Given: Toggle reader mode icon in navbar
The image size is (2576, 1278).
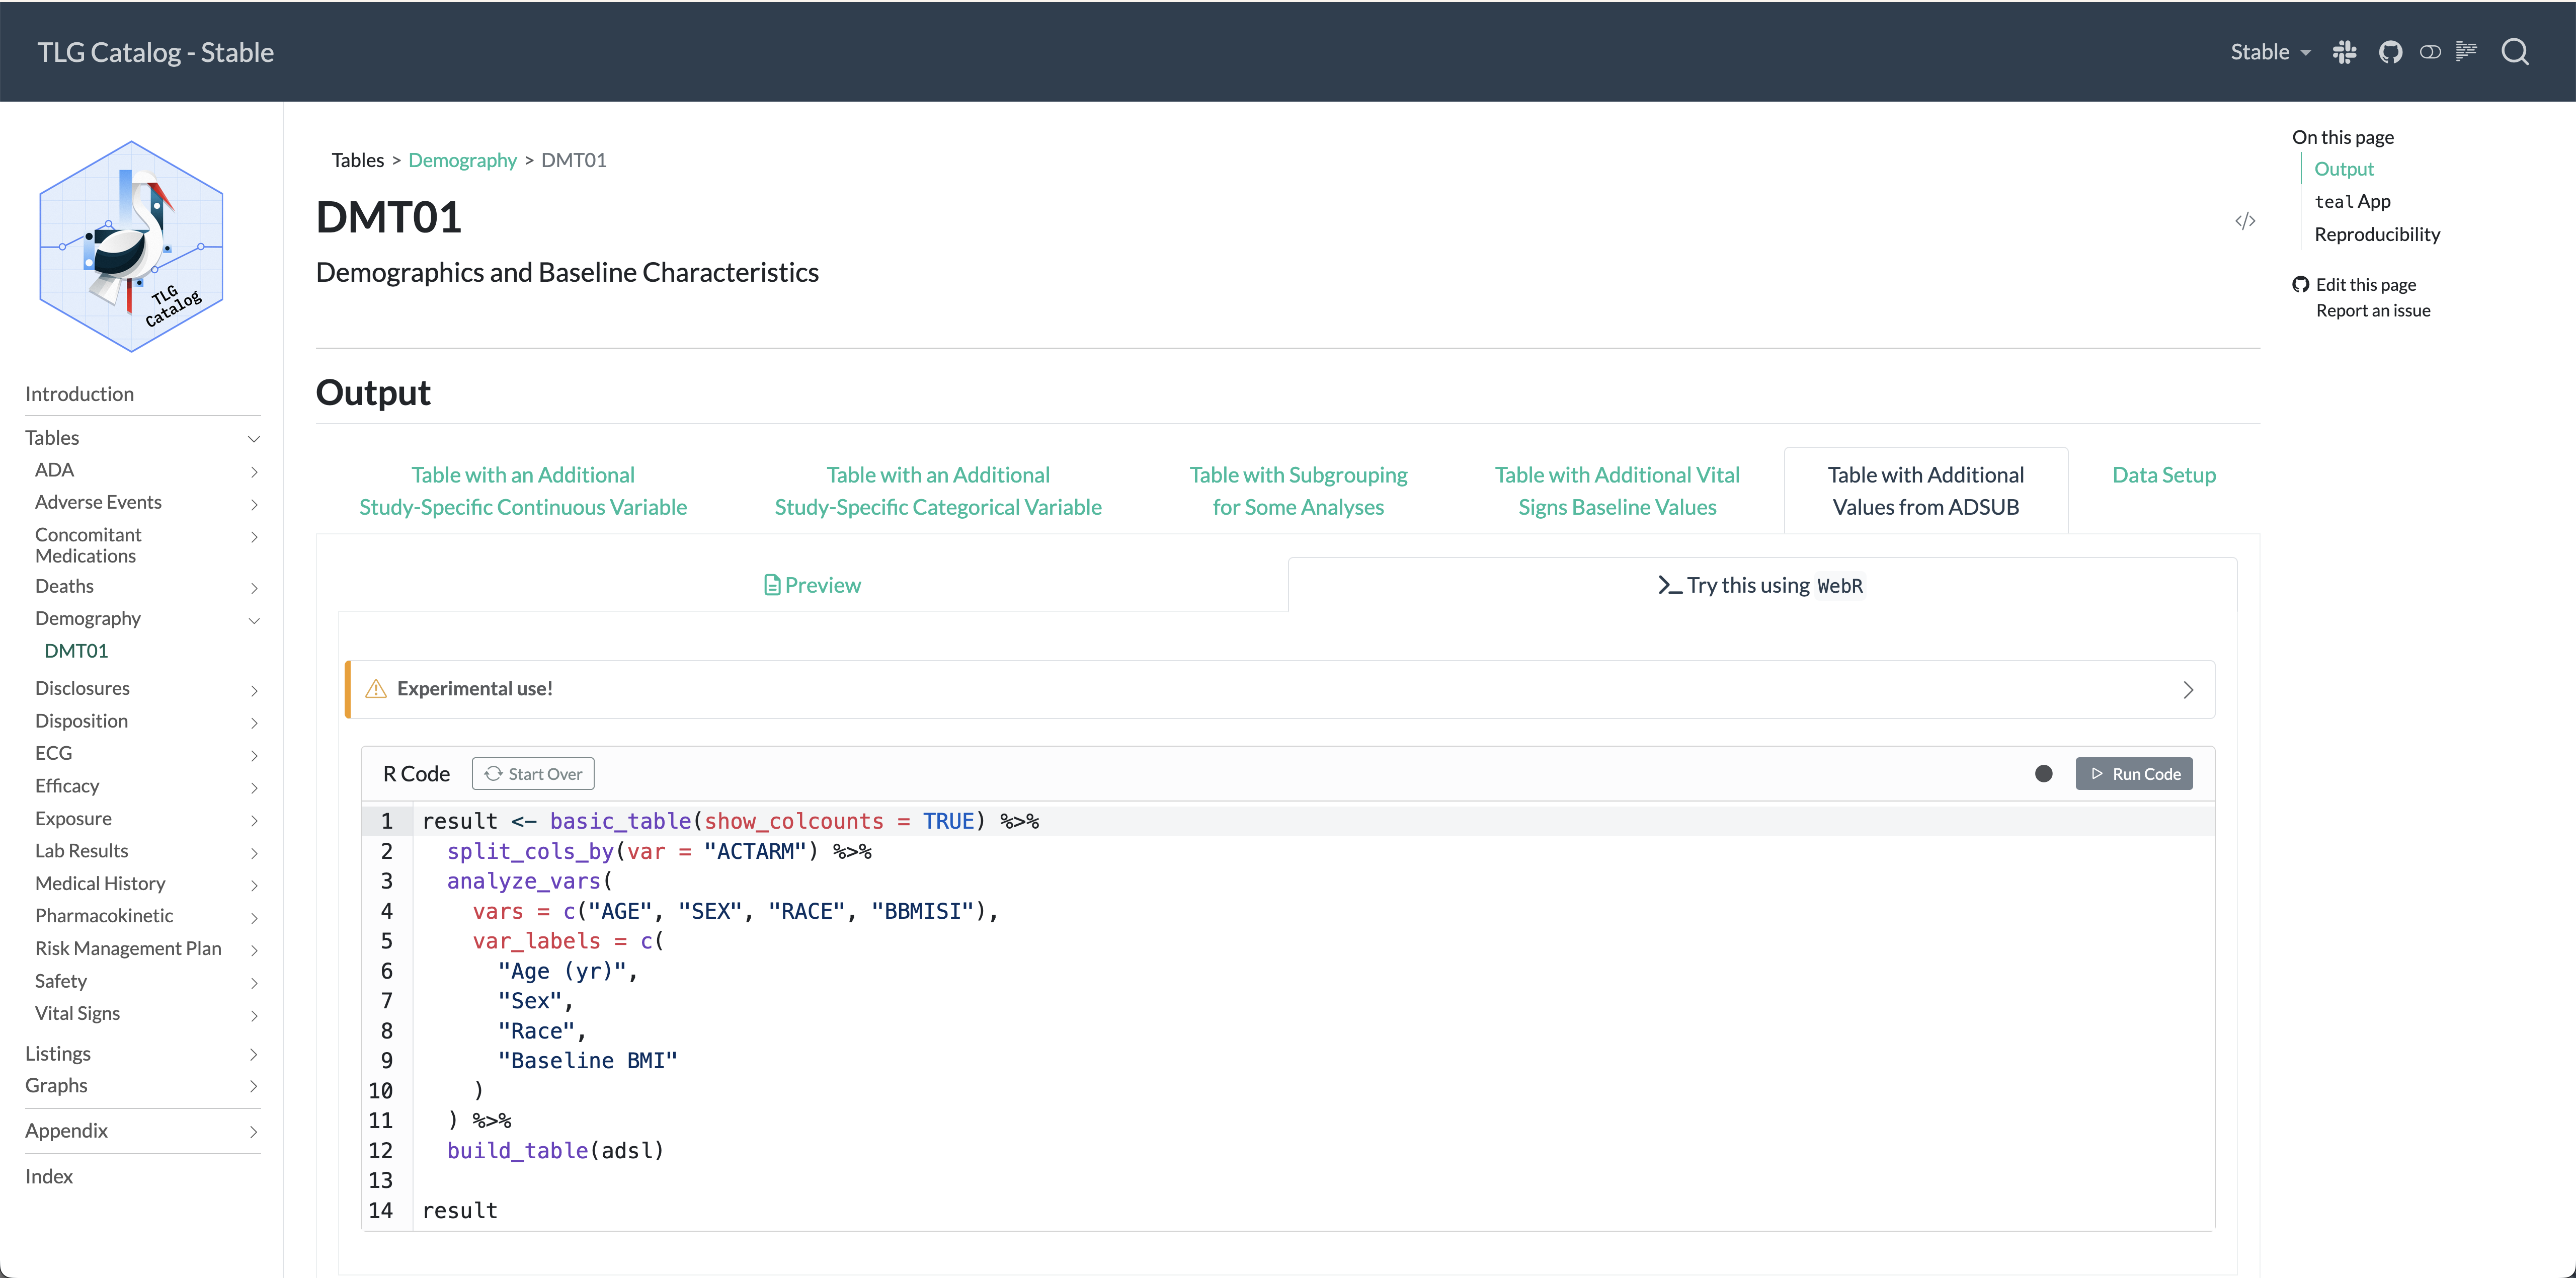Looking at the screenshot, I should tap(2467, 52).
